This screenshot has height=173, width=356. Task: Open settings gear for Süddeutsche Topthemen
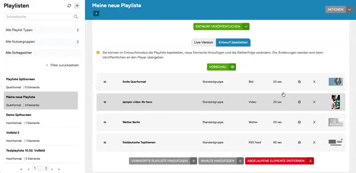click(299, 142)
